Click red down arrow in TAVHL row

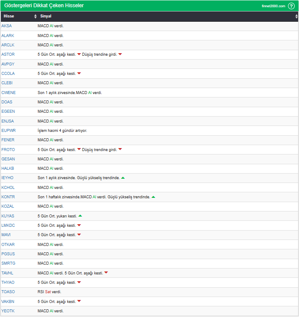click(x=106, y=273)
